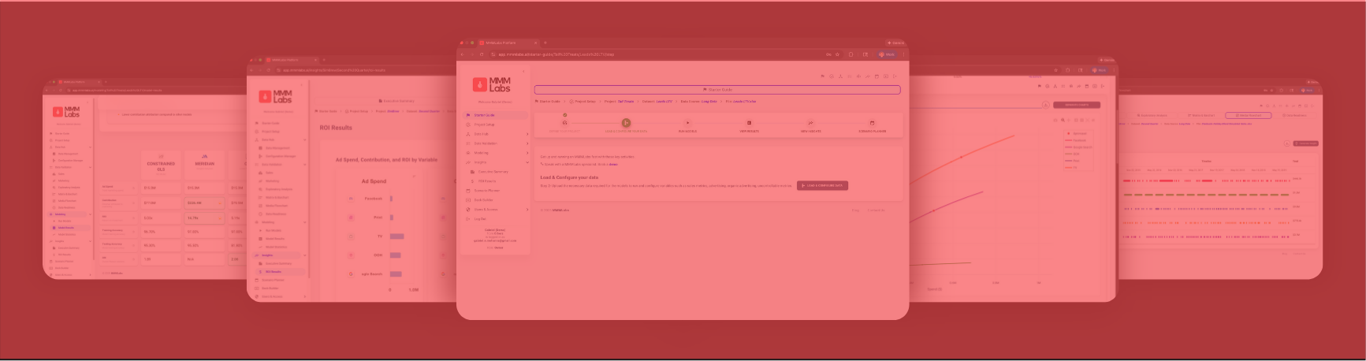Expand the Data Validation section in the front sidebar
The height and width of the screenshot is (361, 1366).
pyautogui.click(x=527, y=143)
